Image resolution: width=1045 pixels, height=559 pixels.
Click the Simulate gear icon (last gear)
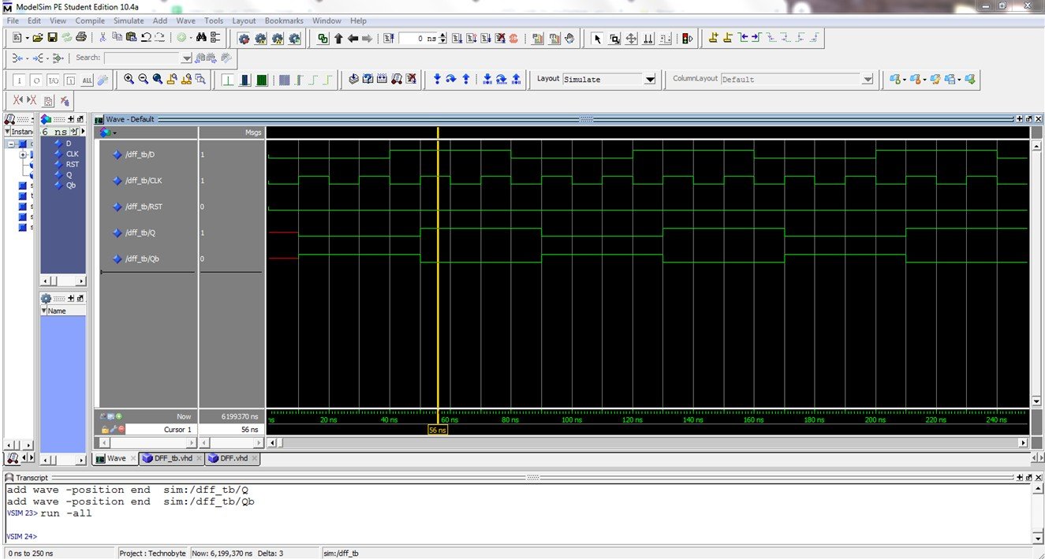[294, 38]
